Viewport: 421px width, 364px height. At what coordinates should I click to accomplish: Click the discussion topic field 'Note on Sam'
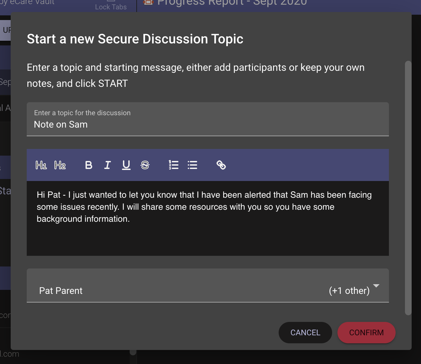(207, 125)
